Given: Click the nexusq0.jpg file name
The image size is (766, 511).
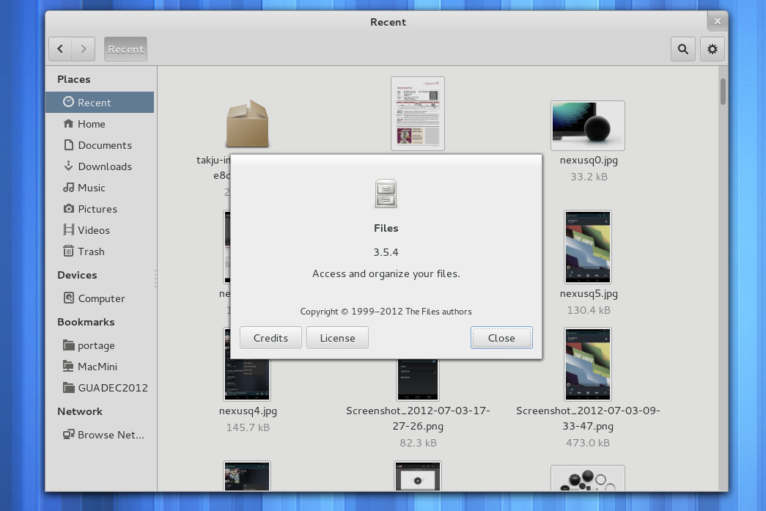Looking at the screenshot, I should (589, 160).
